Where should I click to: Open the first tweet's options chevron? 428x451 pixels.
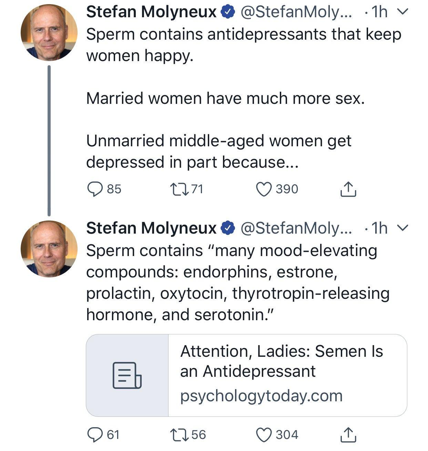(402, 12)
